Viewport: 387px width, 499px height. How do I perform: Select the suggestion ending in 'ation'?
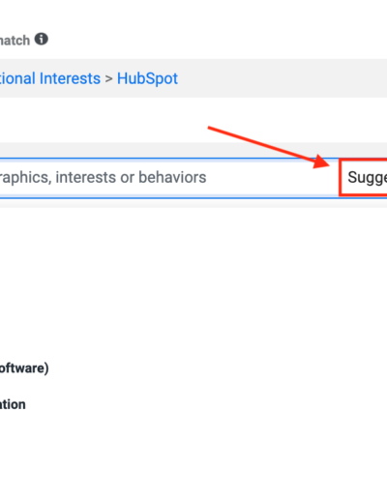[x=13, y=404]
